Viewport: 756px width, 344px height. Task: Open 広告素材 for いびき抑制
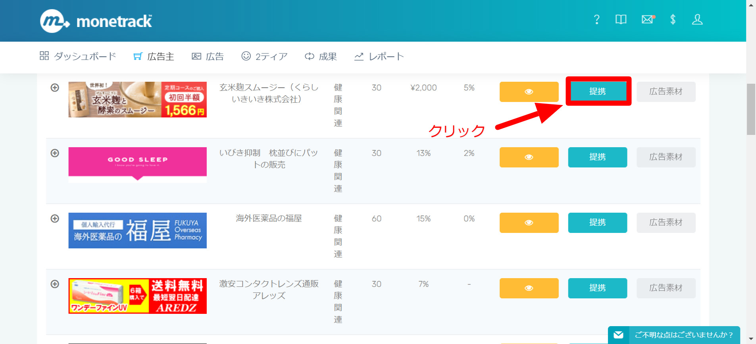[666, 157]
